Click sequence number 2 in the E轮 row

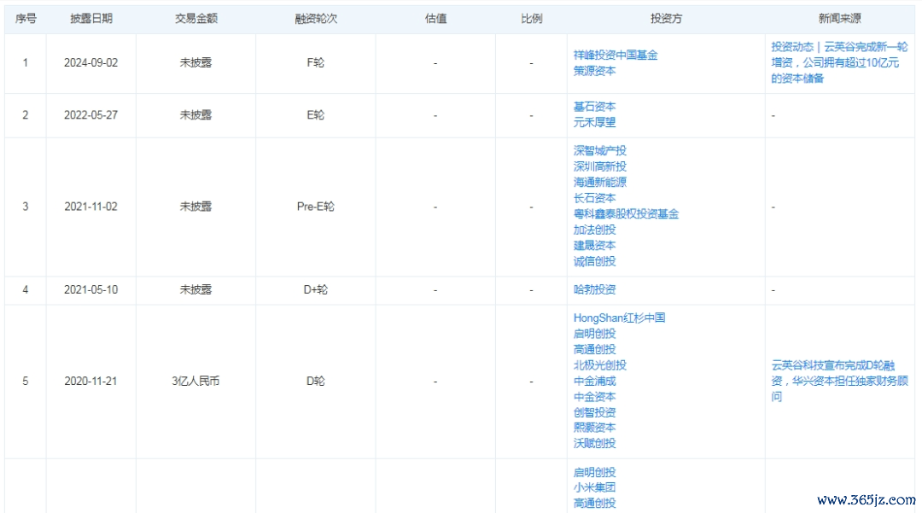coord(26,115)
